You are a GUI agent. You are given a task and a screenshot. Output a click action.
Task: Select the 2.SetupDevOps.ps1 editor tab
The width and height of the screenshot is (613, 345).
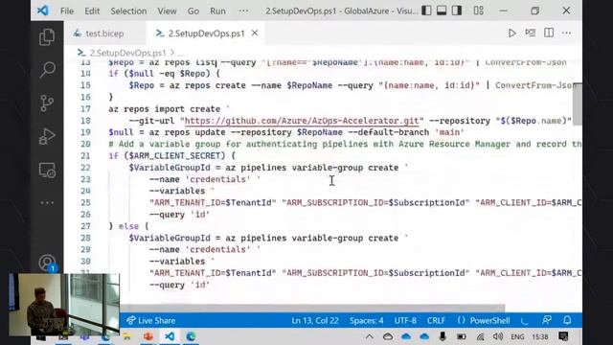click(206, 34)
